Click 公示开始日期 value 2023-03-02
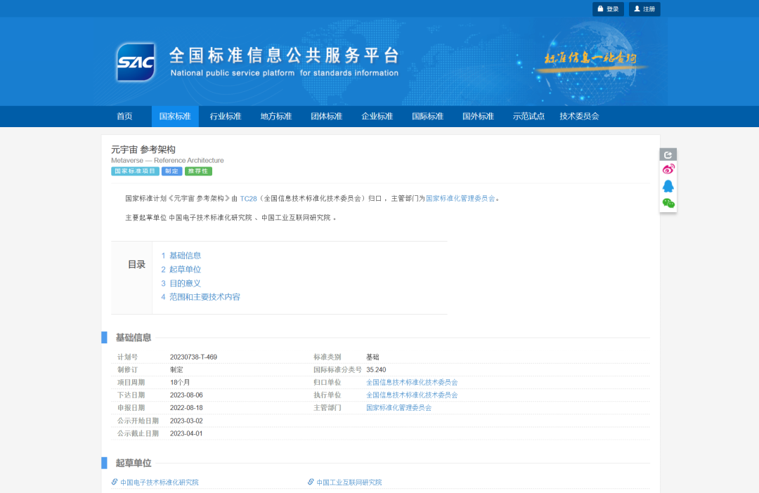The width and height of the screenshot is (759, 493). point(186,421)
